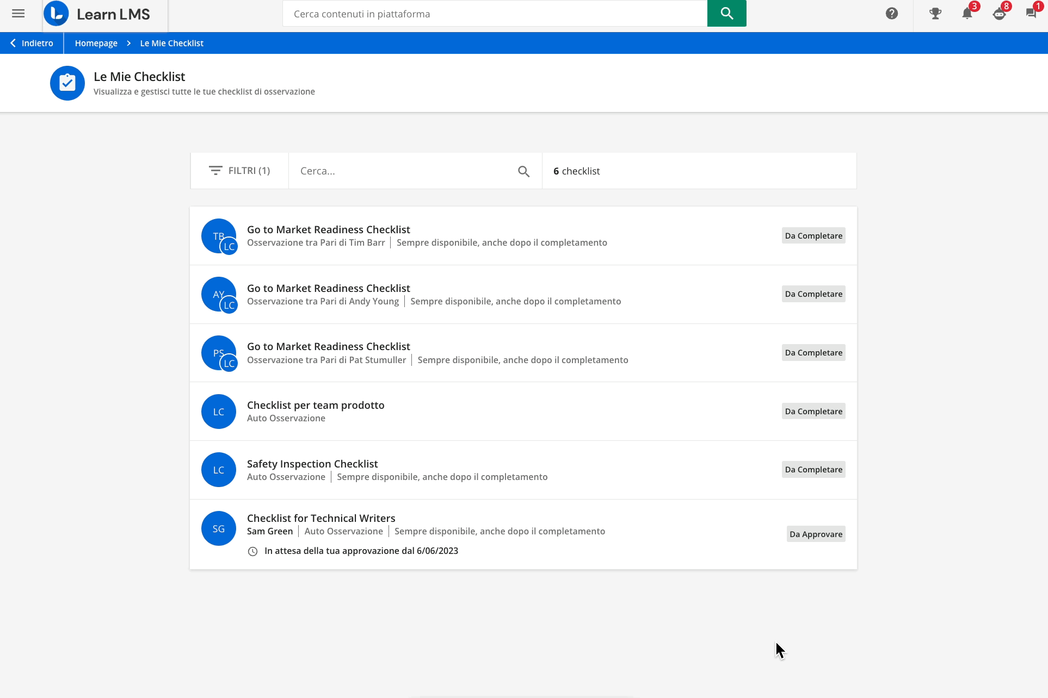Click 'Osservazione tra Pari di Tim Barr' text

pos(316,242)
